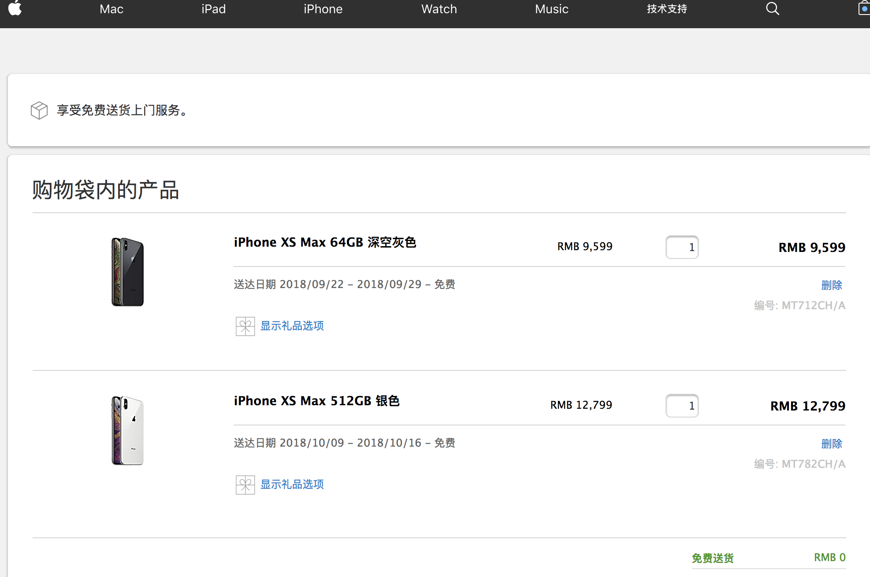Screen dimensions: 870x577
Task: Open the Watch menu item
Action: [439, 9]
